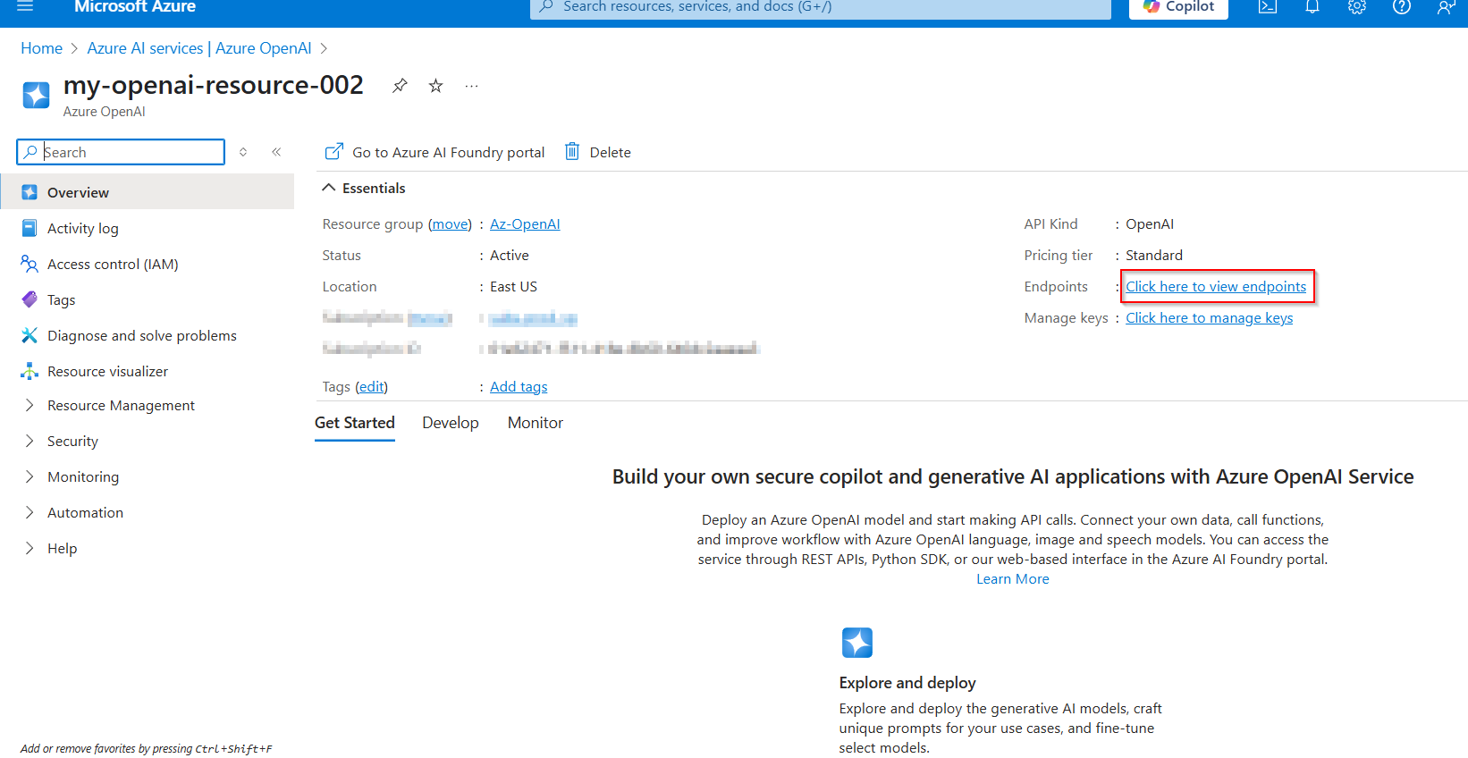The width and height of the screenshot is (1468, 758).
Task: Open Diagnose and solve problems
Action: (148, 335)
